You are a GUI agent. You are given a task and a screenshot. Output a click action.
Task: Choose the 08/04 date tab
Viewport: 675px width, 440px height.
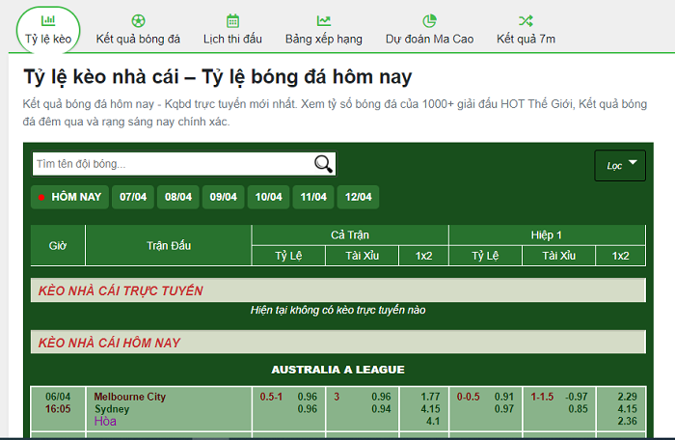tap(178, 197)
